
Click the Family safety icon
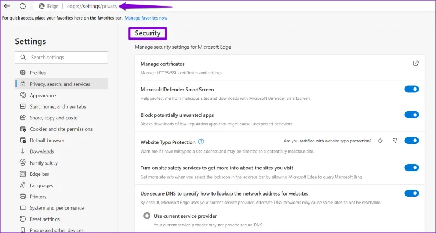click(23, 162)
